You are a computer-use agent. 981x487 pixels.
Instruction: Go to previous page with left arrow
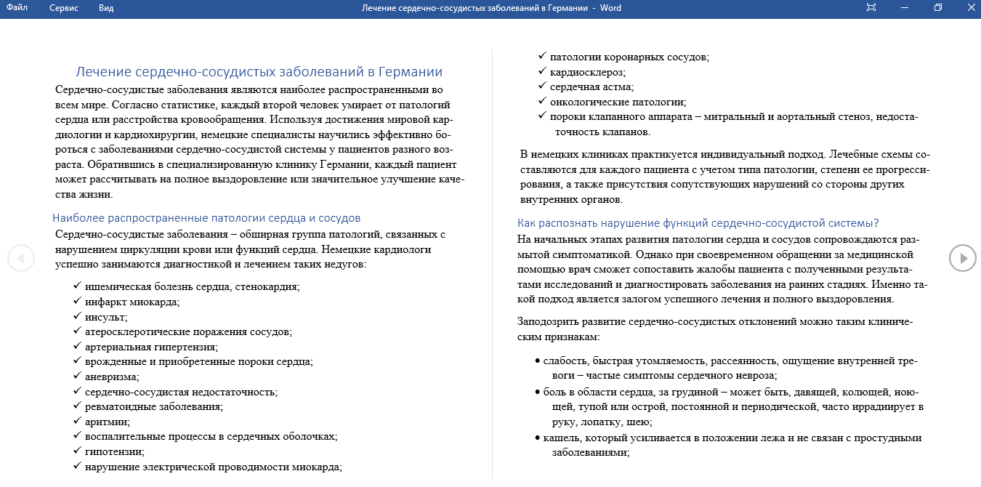coord(21,257)
